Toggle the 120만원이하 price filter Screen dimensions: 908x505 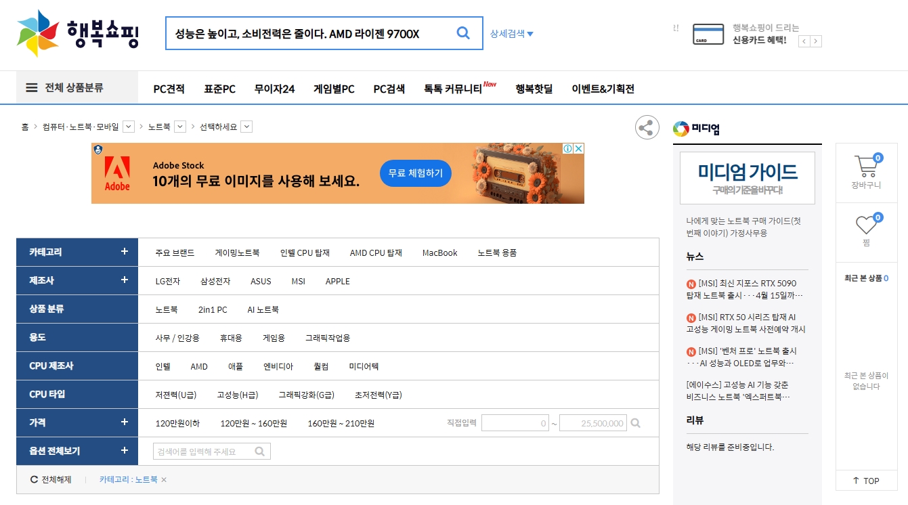(176, 422)
